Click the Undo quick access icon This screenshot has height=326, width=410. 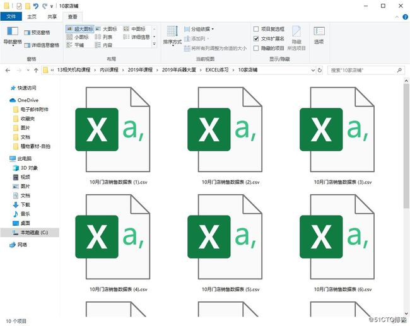coord(36,6)
